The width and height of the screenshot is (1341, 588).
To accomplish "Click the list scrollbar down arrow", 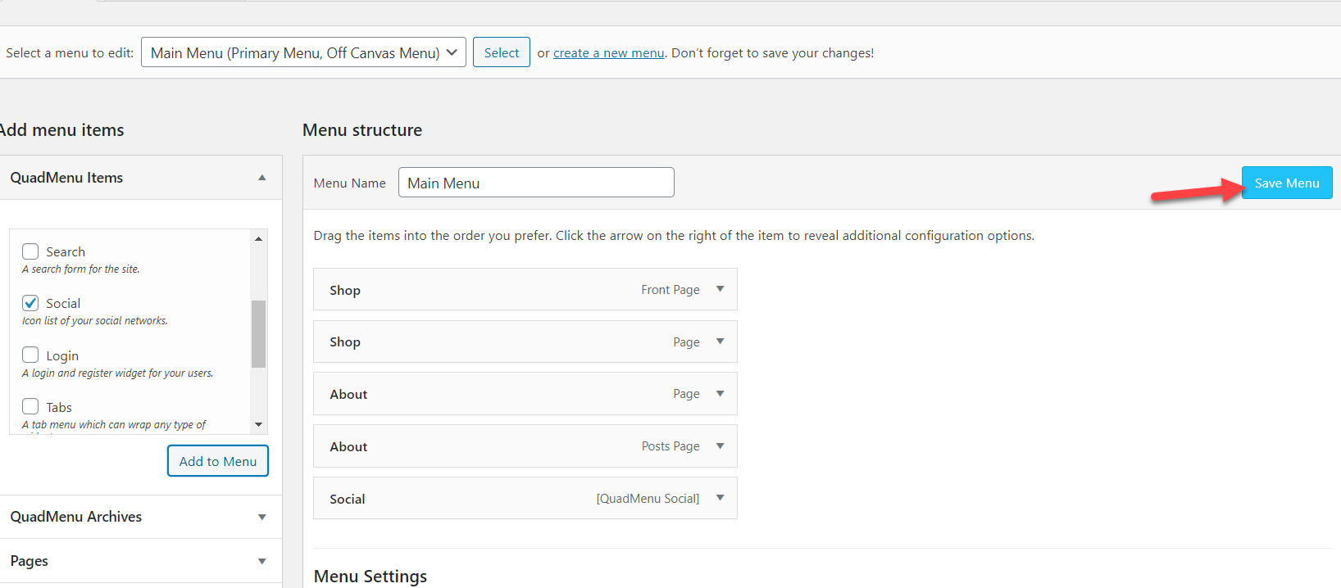I will (x=258, y=424).
